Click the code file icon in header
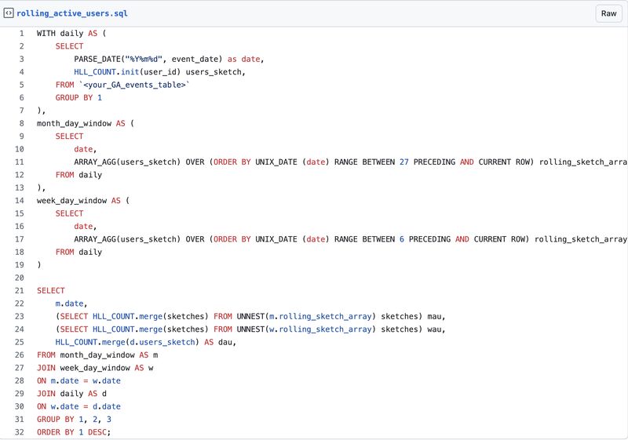The image size is (628, 440). (x=9, y=13)
